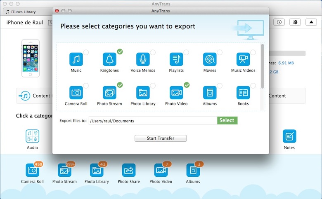Click the category list vertical scrollbar
The width and height of the screenshot is (322, 199).
263,66
